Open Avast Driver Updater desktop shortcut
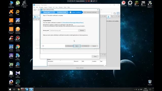Viewport: 162px width, 91px height. pyautogui.click(x=11, y=30)
